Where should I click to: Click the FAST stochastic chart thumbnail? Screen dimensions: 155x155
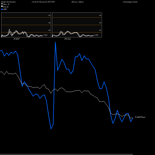tap(26, 25)
